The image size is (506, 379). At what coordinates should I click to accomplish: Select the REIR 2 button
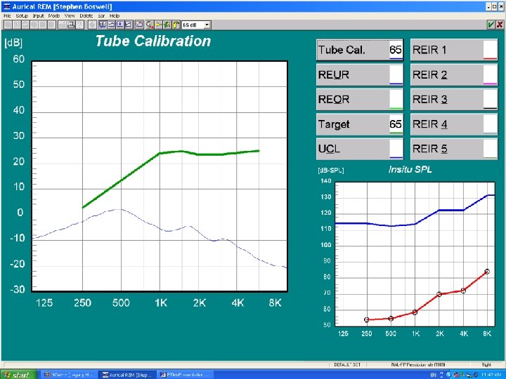pyautogui.click(x=454, y=75)
